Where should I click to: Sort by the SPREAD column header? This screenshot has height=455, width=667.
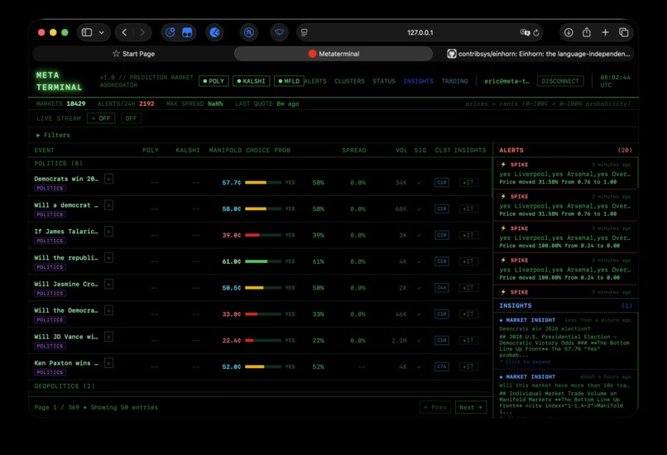354,151
